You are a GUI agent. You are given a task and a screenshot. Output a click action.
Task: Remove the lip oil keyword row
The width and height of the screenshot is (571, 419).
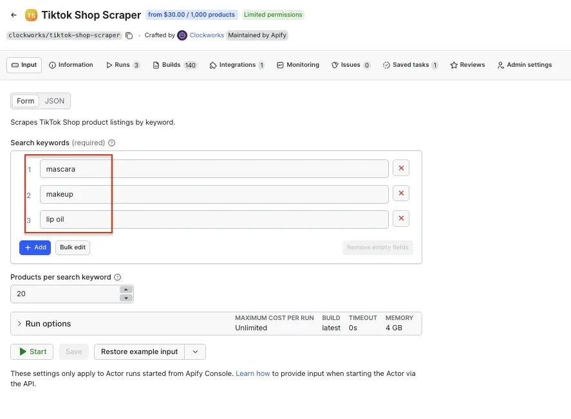(401, 218)
